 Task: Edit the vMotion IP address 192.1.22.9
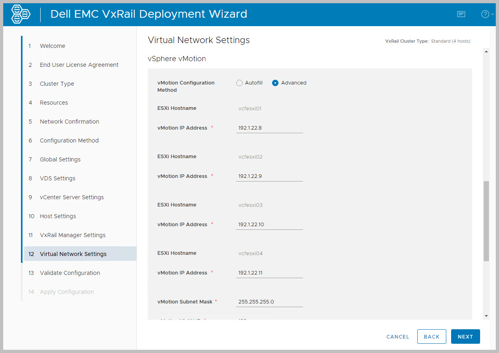coord(269,176)
